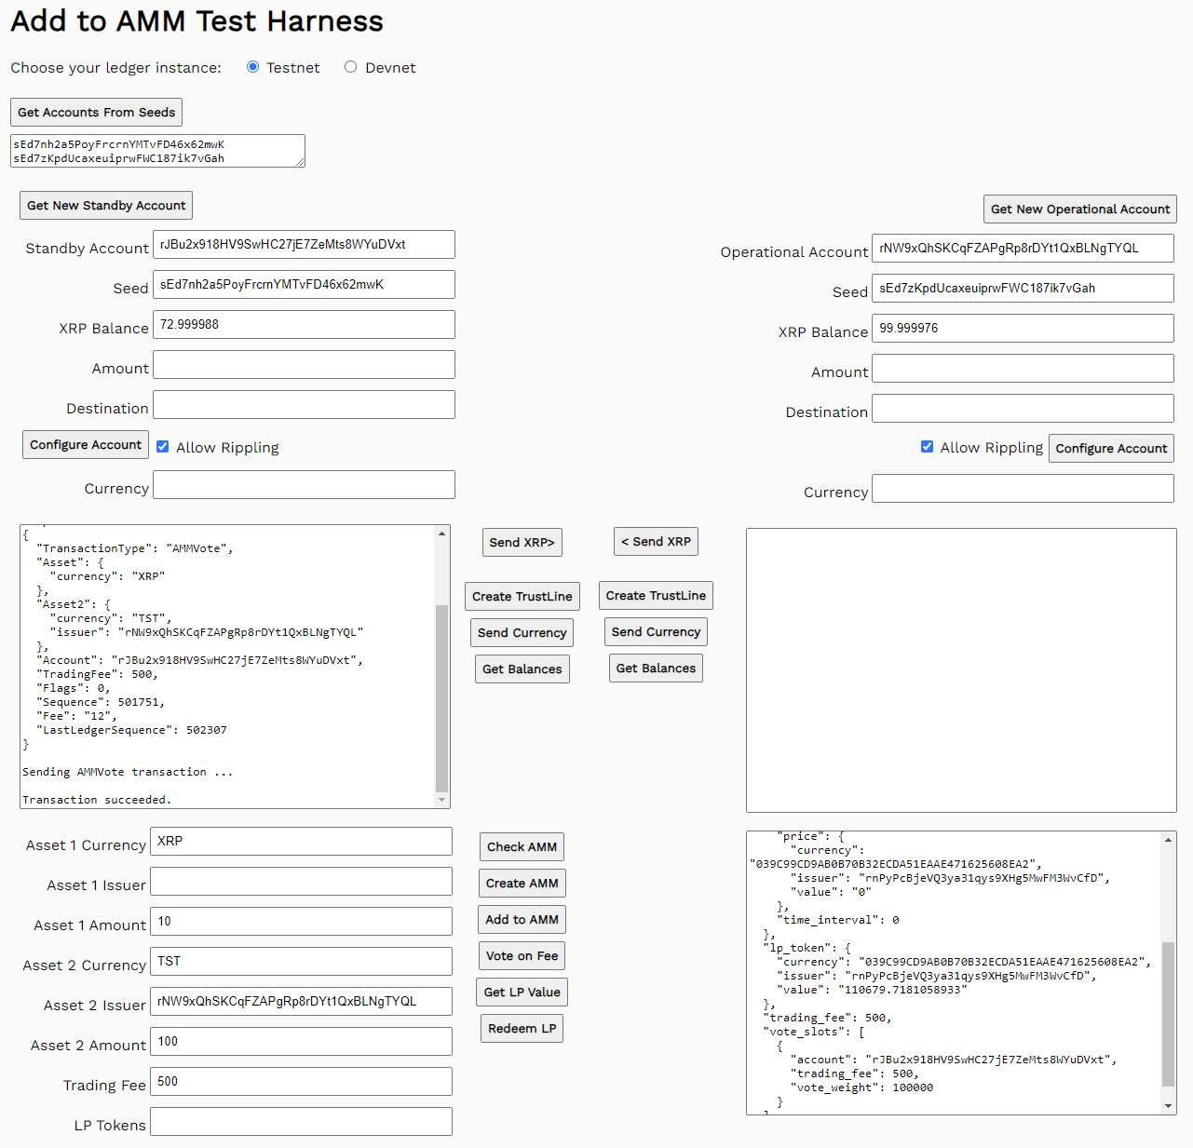Click Get Accounts From Seeds

coord(96,113)
